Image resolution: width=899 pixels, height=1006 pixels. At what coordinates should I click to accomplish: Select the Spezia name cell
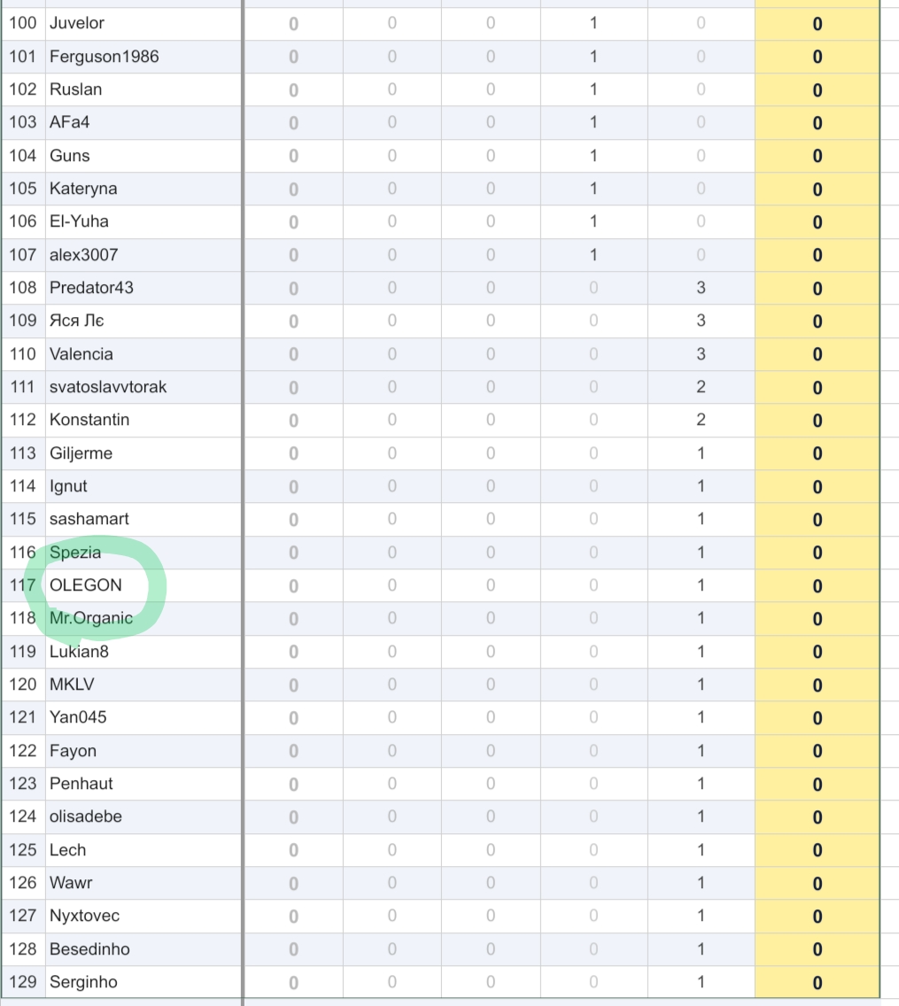[75, 553]
